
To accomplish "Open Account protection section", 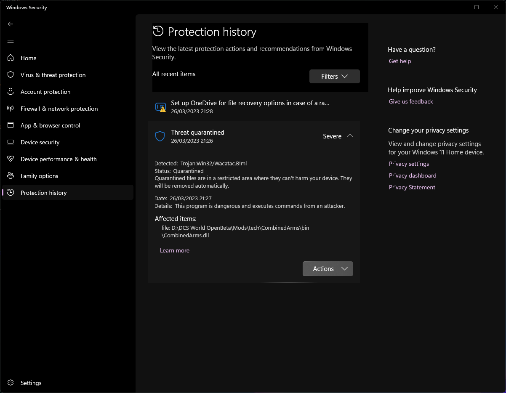I will point(68,92).
